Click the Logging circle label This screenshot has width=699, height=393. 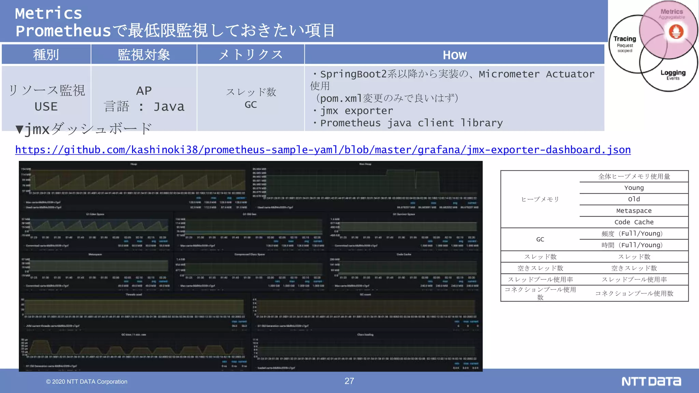click(x=673, y=75)
